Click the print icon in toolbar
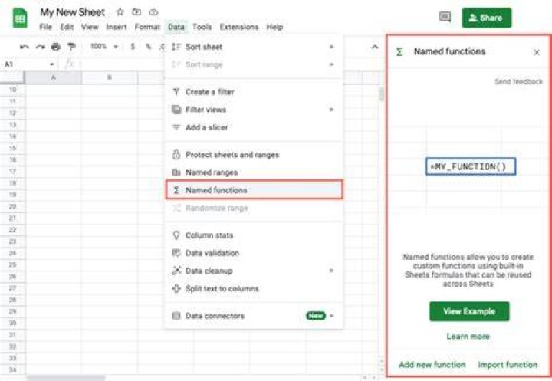552x381 pixels. click(56, 47)
